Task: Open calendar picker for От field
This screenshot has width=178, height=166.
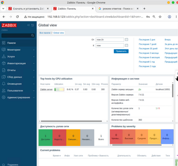Action: tap(126, 40)
